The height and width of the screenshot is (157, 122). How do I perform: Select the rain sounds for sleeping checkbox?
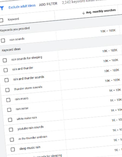click(5, 60)
